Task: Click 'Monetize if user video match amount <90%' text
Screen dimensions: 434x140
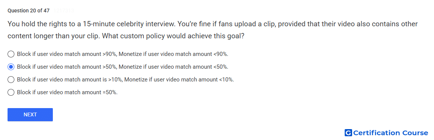Action: (174, 54)
